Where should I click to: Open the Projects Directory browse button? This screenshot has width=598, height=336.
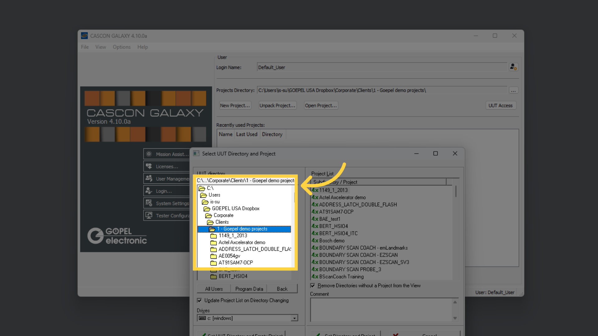(x=513, y=91)
